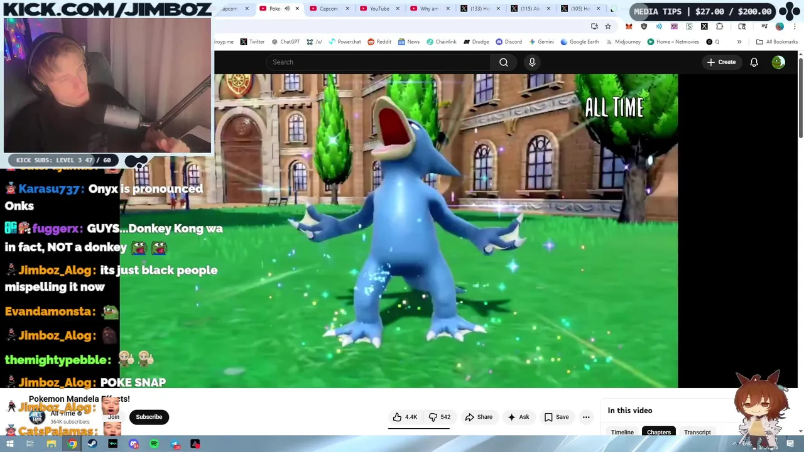Screen dimensions: 804x452
Task: Click the YouTube search magnifier button
Action: [503, 62]
